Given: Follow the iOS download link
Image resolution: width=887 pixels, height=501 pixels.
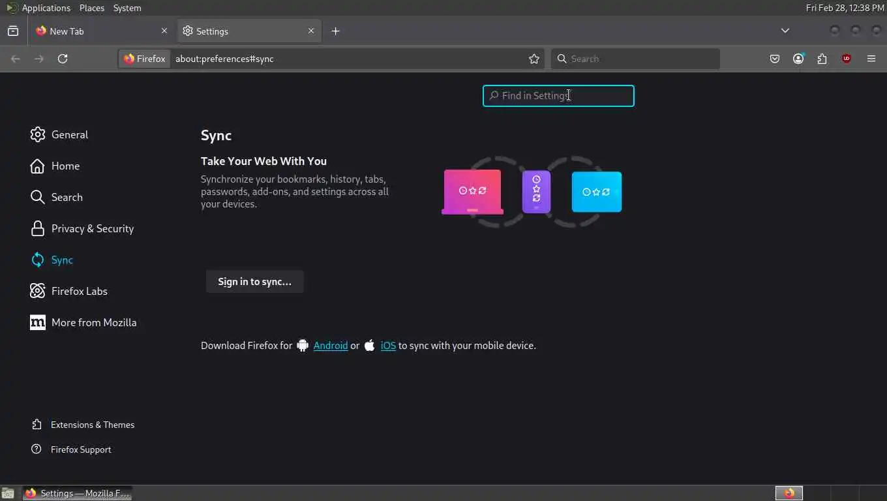Looking at the screenshot, I should (x=388, y=346).
